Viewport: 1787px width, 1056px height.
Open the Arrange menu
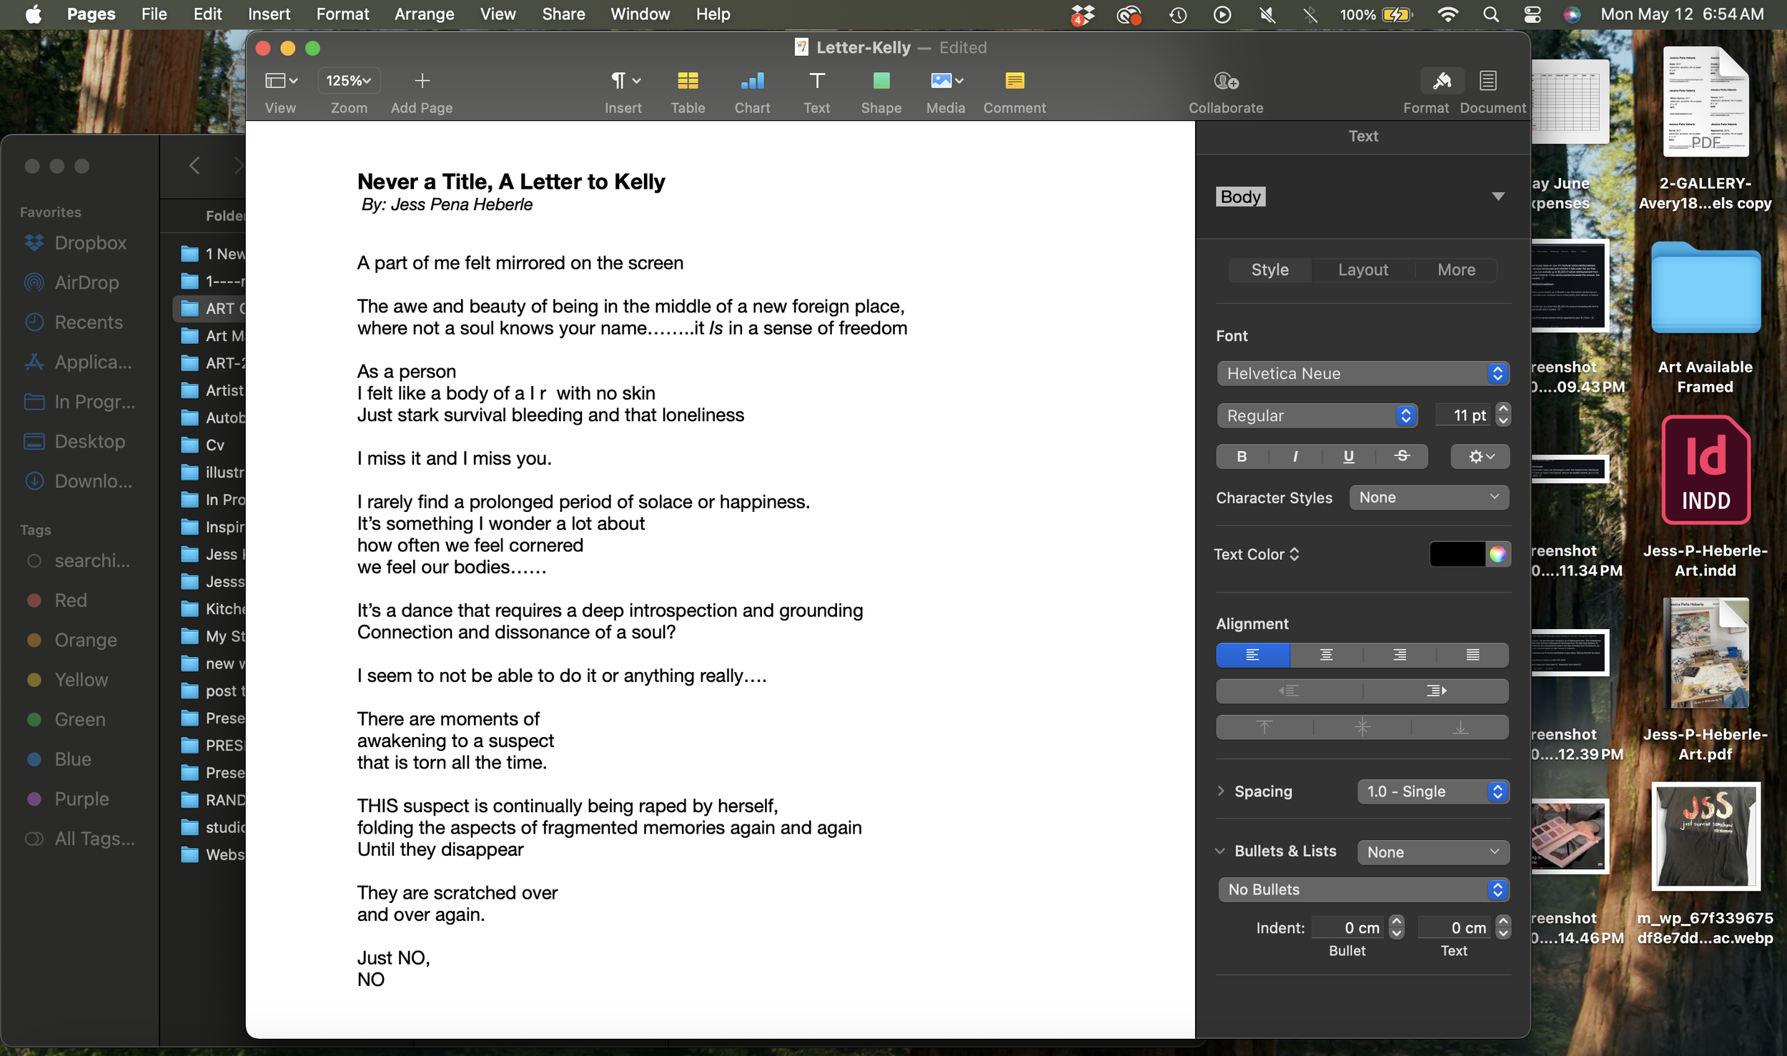pos(424,14)
